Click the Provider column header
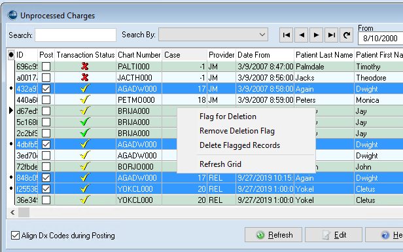Screen dimensions: 403x252 221,55
